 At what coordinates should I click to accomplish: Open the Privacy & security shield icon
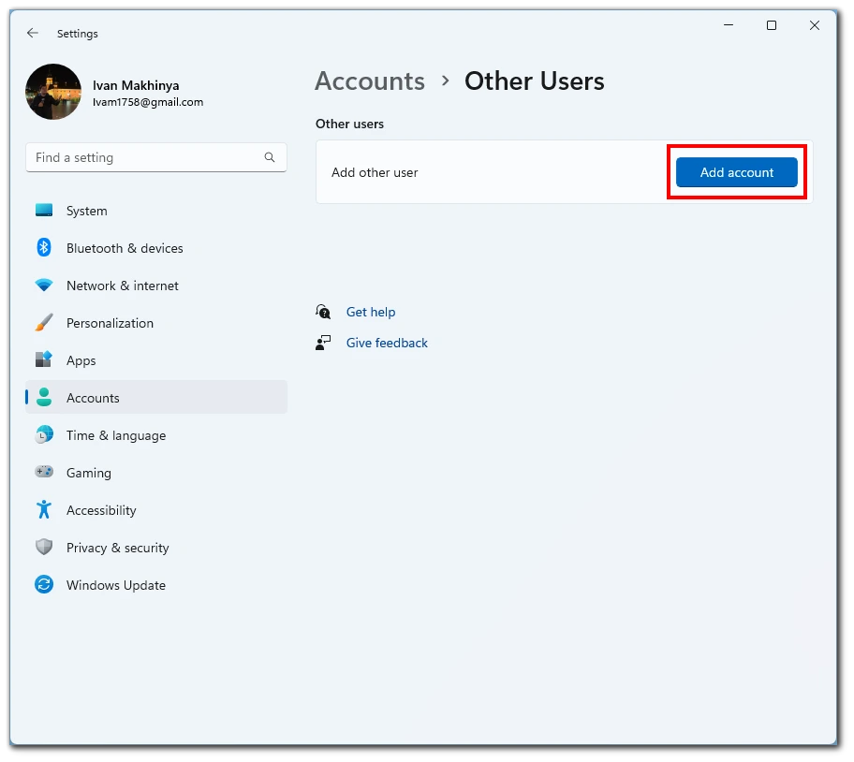coord(44,548)
